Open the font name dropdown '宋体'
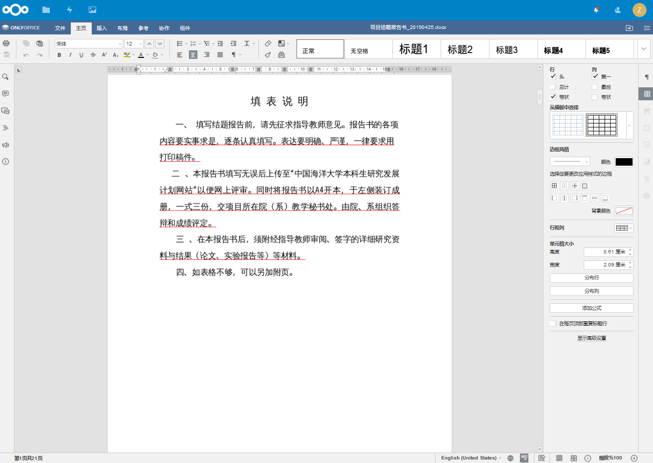Screen dimensions: 653x463 (x=120, y=44)
